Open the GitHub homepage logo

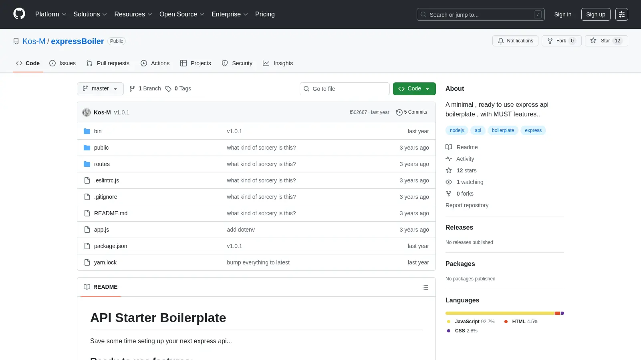coord(19,14)
